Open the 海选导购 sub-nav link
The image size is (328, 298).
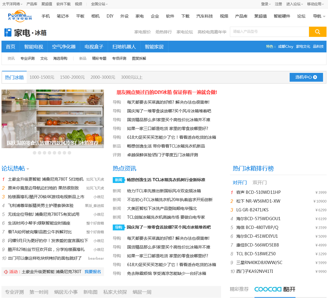click(60, 59)
